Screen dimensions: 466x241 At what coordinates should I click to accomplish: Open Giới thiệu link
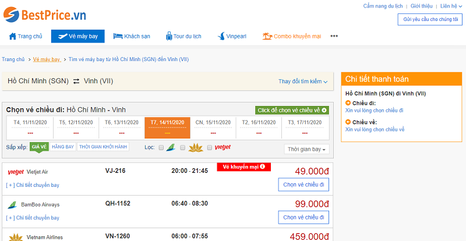(x=422, y=6)
